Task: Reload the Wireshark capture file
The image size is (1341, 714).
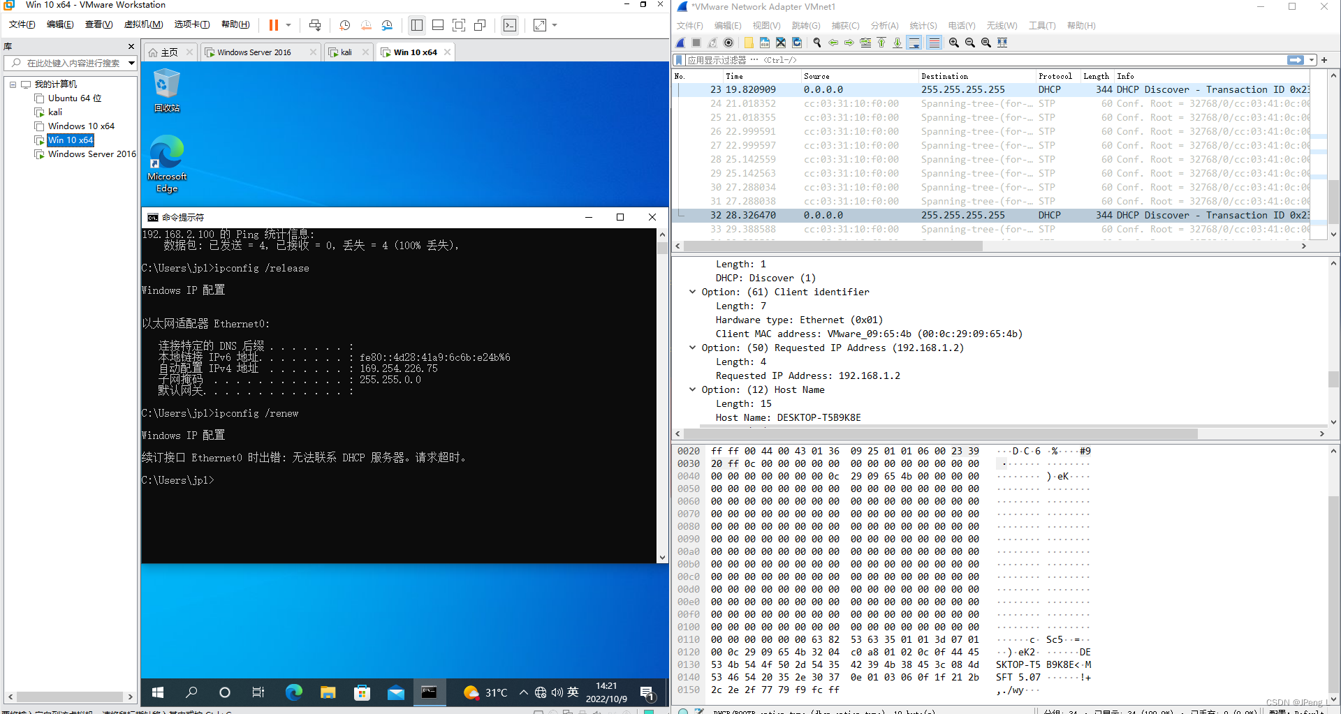Action: pos(797,43)
